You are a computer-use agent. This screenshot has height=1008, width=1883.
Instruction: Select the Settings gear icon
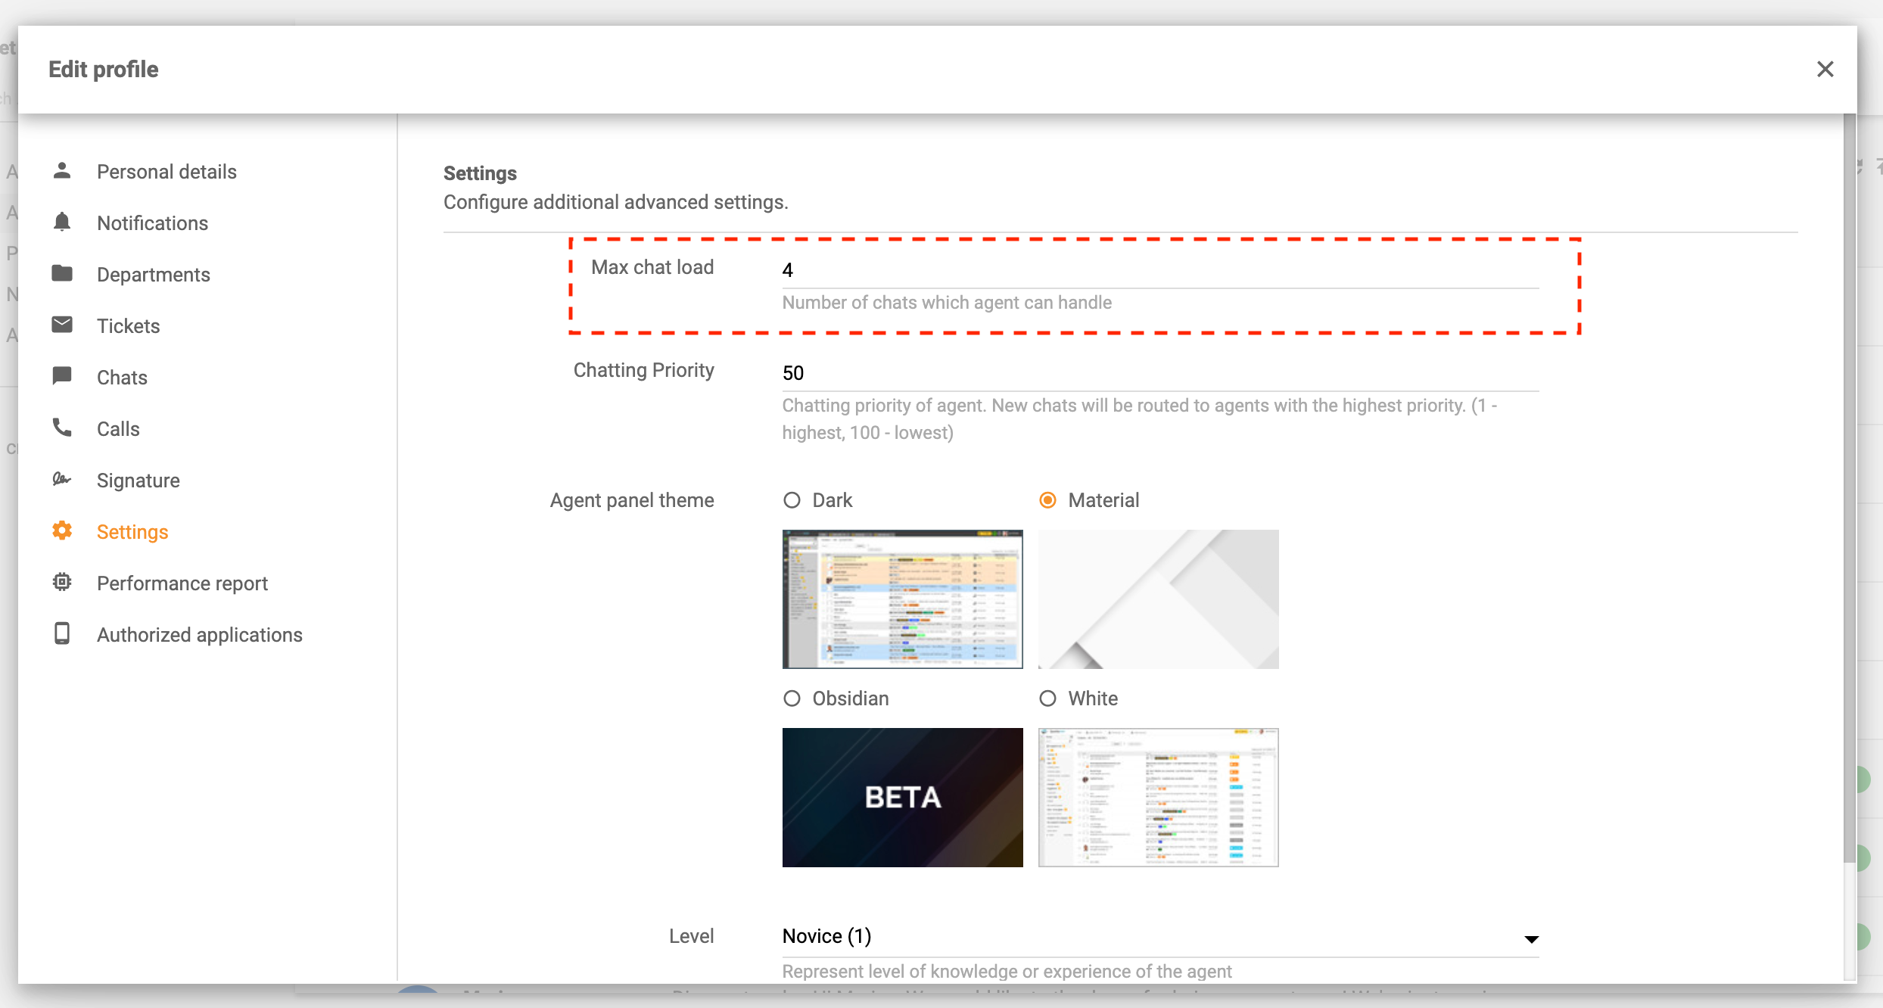(x=62, y=530)
